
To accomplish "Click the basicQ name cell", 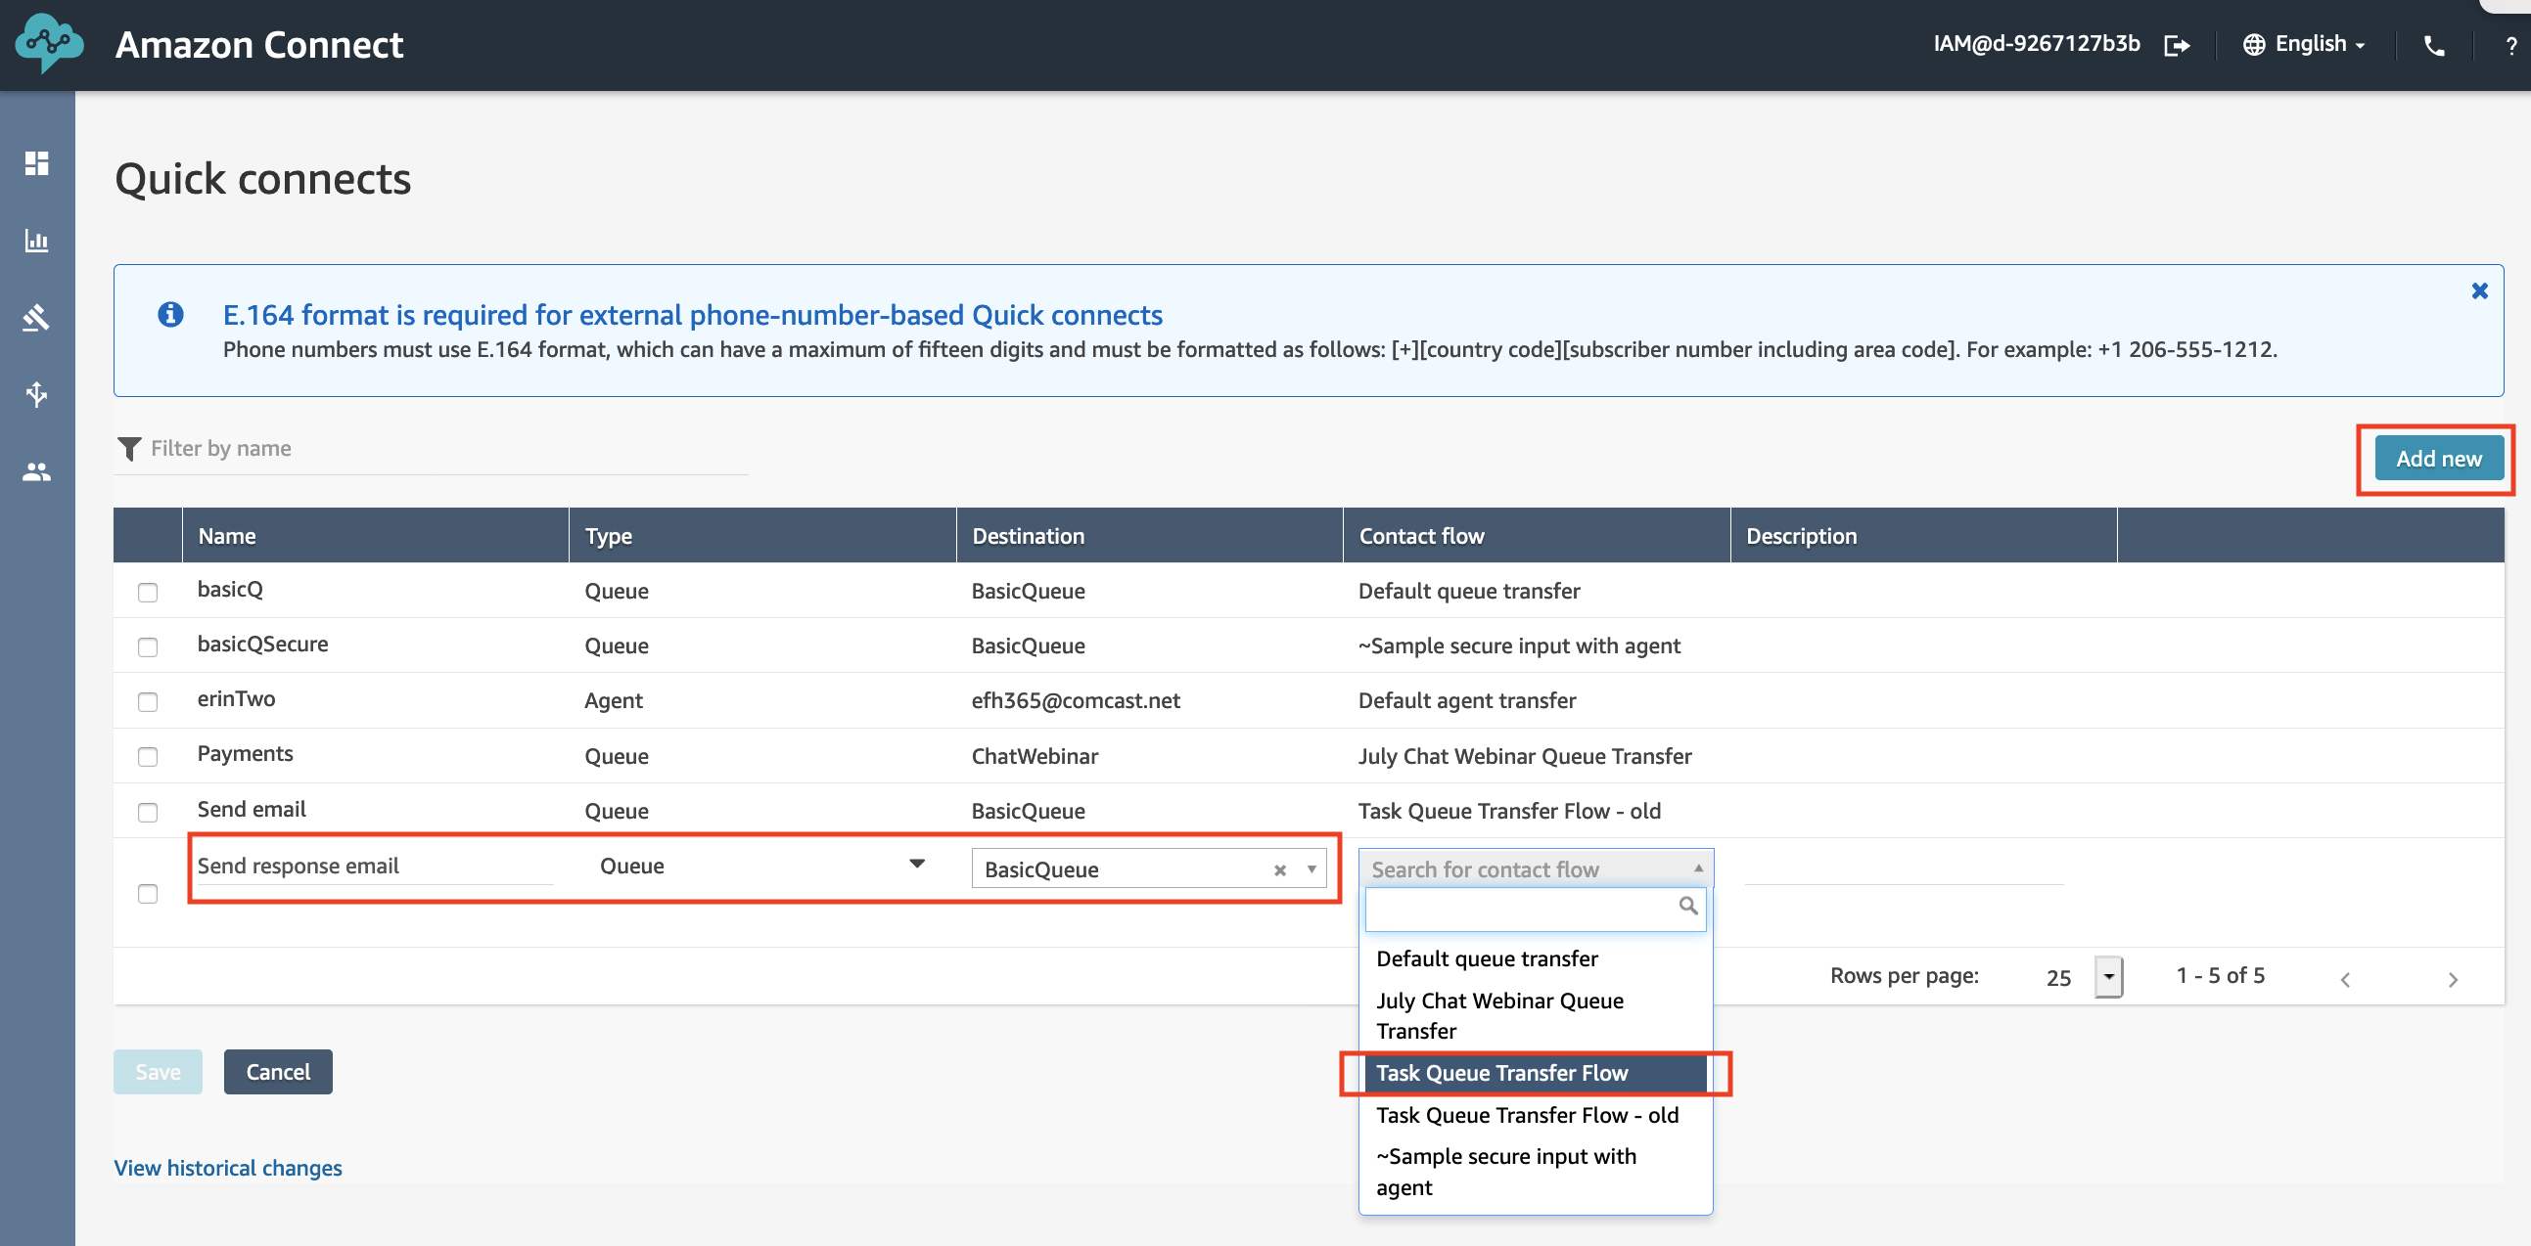I will [x=230, y=589].
